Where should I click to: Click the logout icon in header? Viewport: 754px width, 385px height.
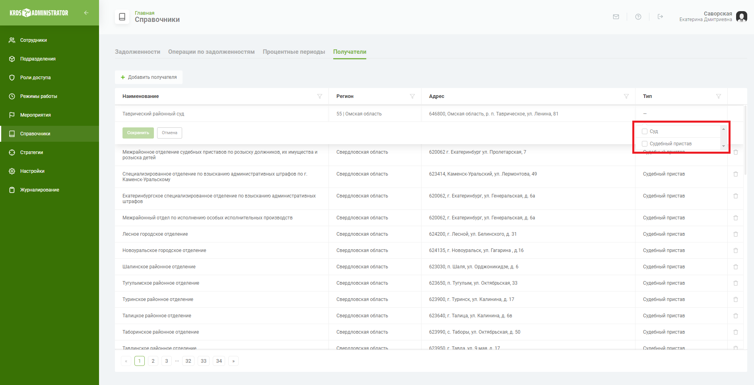[x=660, y=17]
